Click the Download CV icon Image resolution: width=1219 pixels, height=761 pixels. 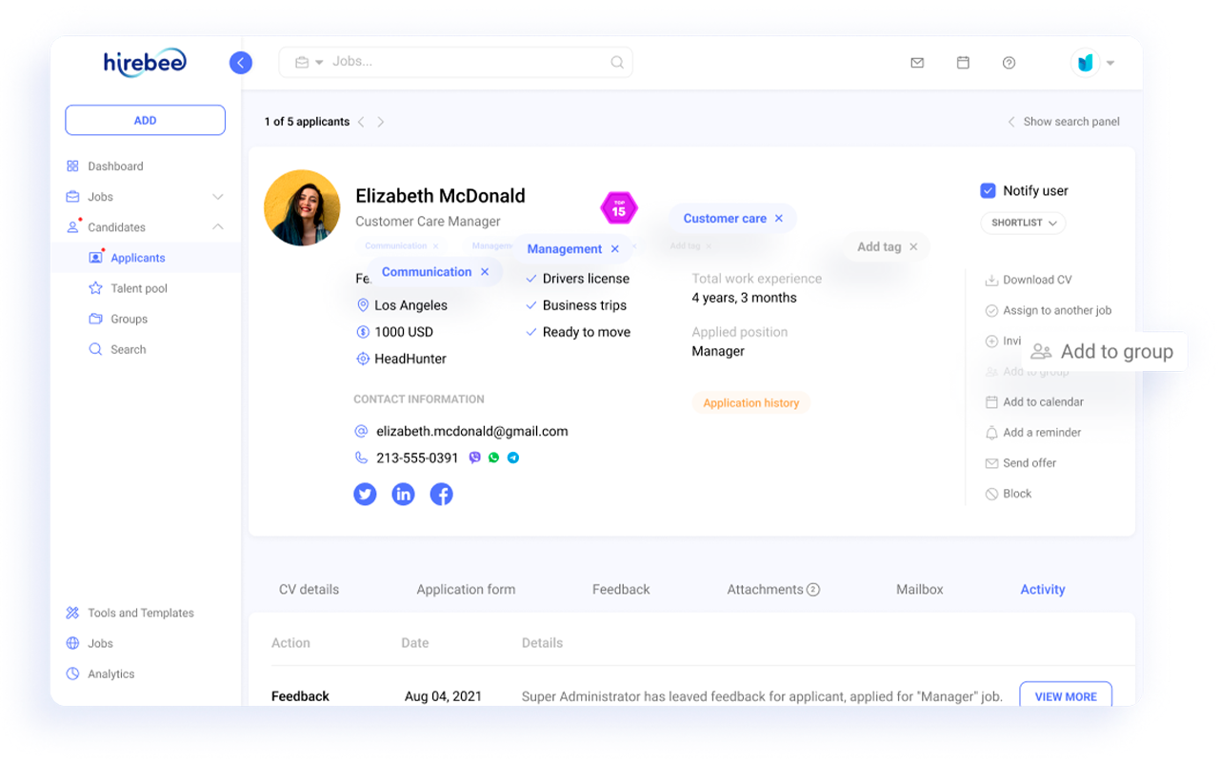point(993,279)
